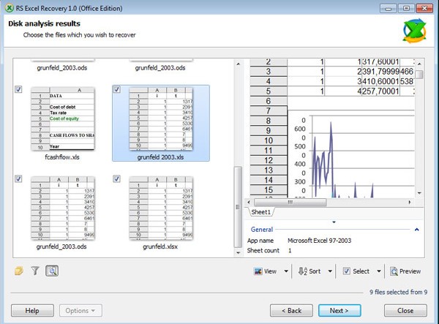
Task: Toggle the preview pane magnifier icon
Action: click(52, 271)
